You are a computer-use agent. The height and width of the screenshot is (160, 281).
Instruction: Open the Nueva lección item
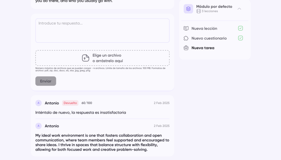204,28
